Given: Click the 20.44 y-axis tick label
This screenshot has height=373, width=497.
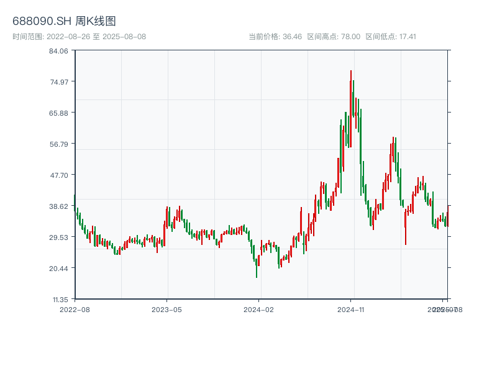Looking at the screenshot, I should point(58,268).
